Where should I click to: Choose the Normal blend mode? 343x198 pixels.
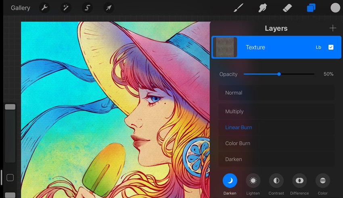pyautogui.click(x=276, y=93)
